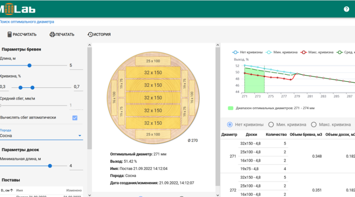Click the left 16 x 100 board in diagram
Screen dimensions: 355x197
[x=114, y=97]
